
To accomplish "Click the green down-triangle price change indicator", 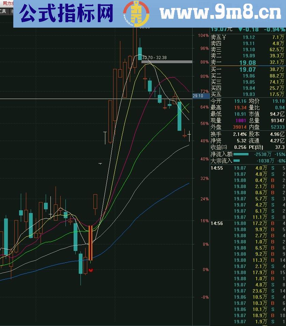I will coord(241,29).
